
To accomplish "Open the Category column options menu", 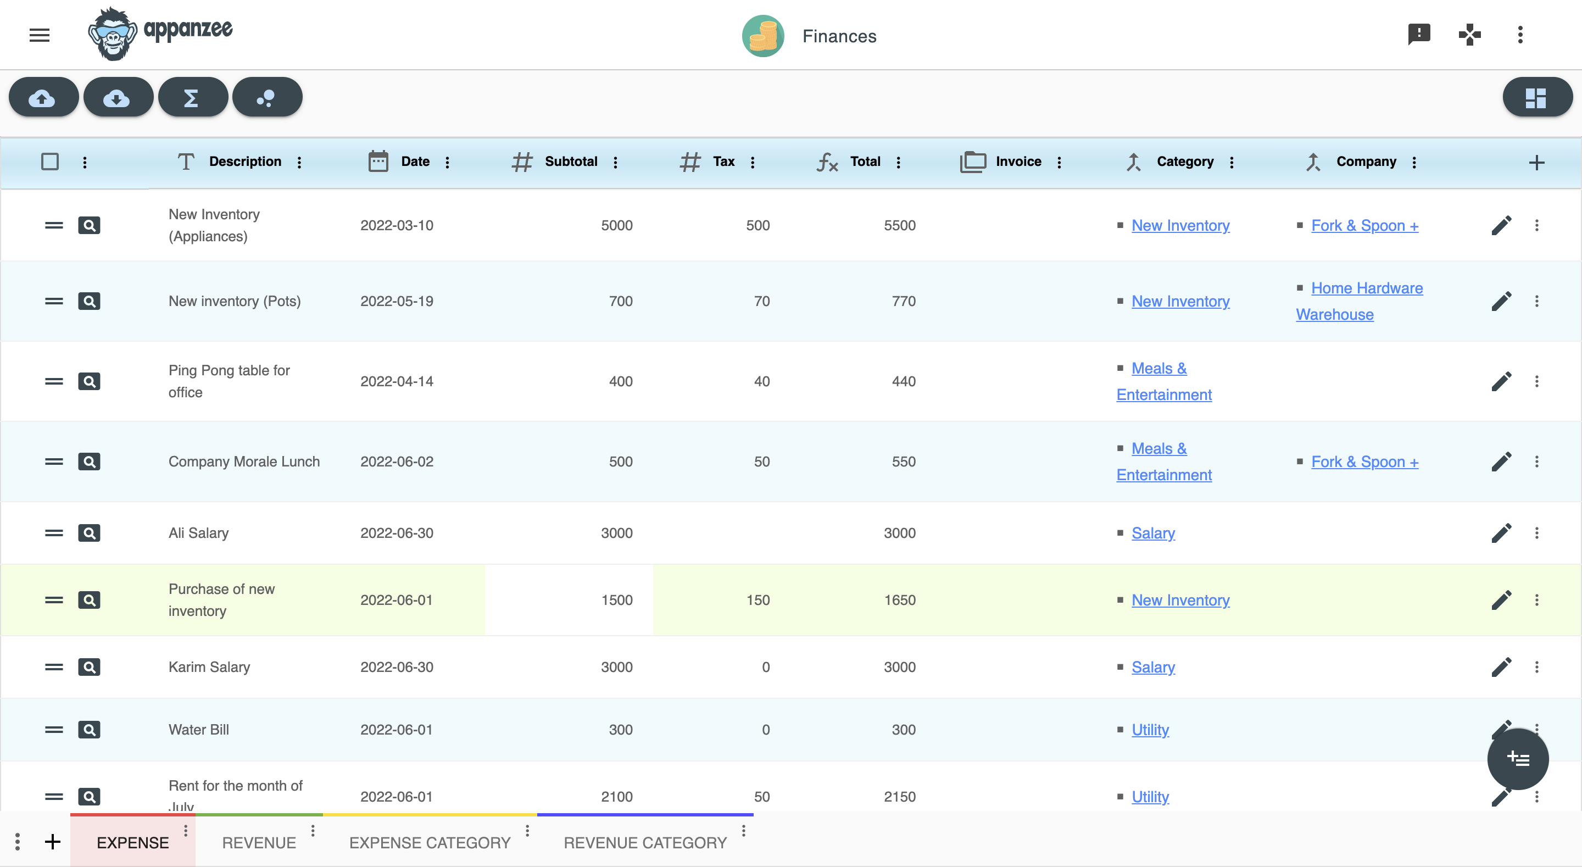I will click(x=1232, y=162).
